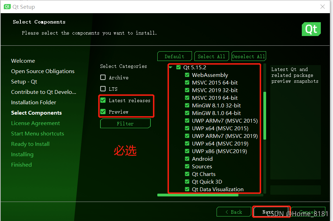Click the Ready to Install step
Viewport: 333px width, 221px height.
click(x=30, y=144)
